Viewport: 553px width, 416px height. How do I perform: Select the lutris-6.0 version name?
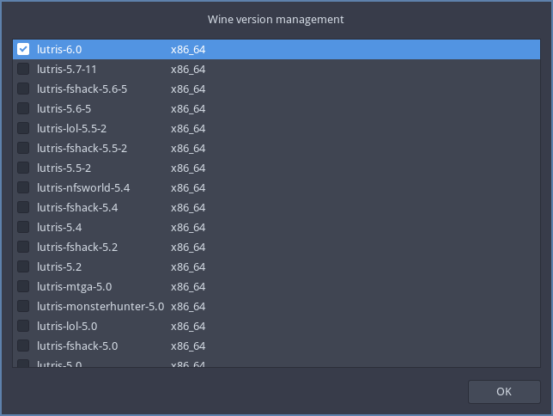tap(59, 50)
